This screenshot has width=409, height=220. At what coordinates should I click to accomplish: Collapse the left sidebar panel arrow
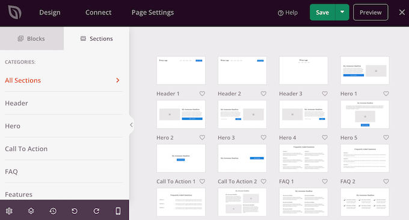131,125
